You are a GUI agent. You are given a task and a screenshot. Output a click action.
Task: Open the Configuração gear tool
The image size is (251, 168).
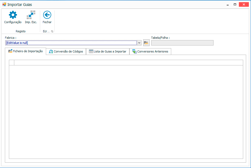[x=13, y=17]
